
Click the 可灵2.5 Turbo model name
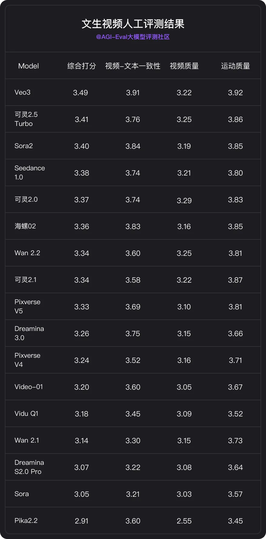26,119
